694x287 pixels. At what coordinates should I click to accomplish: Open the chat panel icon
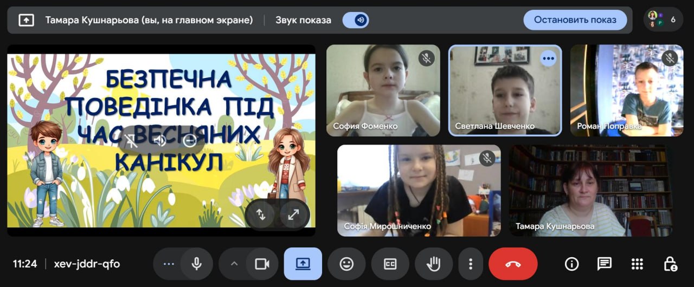(x=604, y=264)
